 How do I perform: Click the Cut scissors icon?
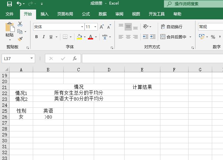(20, 24)
